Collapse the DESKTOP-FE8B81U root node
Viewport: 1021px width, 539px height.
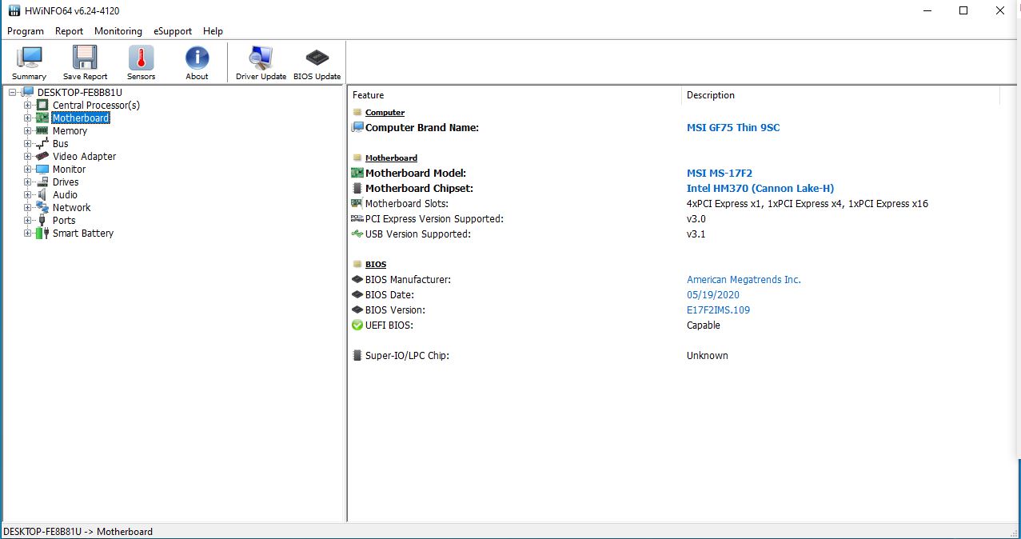(x=12, y=92)
